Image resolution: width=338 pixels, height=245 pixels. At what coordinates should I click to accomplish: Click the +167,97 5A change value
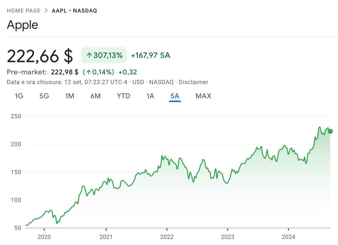pyautogui.click(x=151, y=55)
